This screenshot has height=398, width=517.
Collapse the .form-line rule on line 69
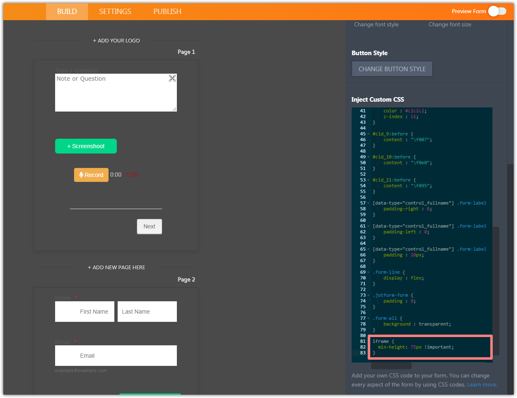pyautogui.click(x=369, y=272)
